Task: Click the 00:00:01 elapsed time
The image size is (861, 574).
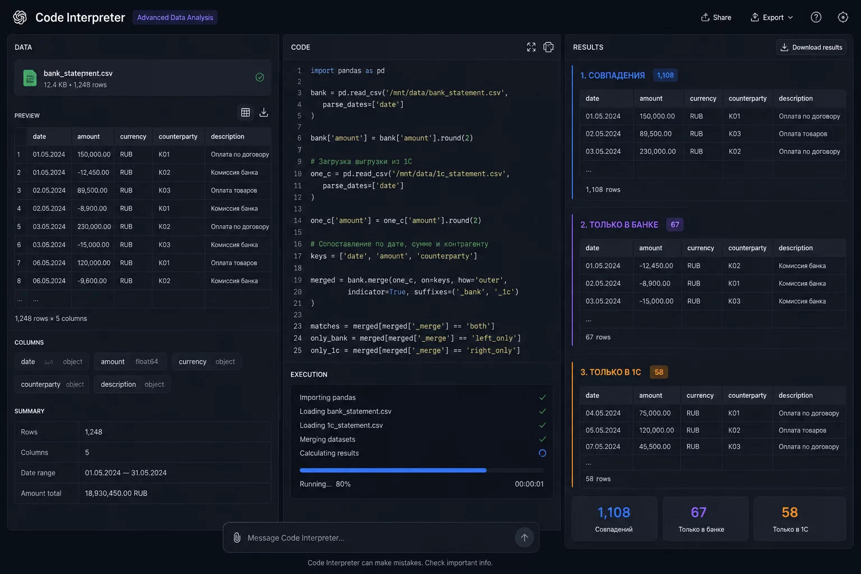Action: pos(529,484)
